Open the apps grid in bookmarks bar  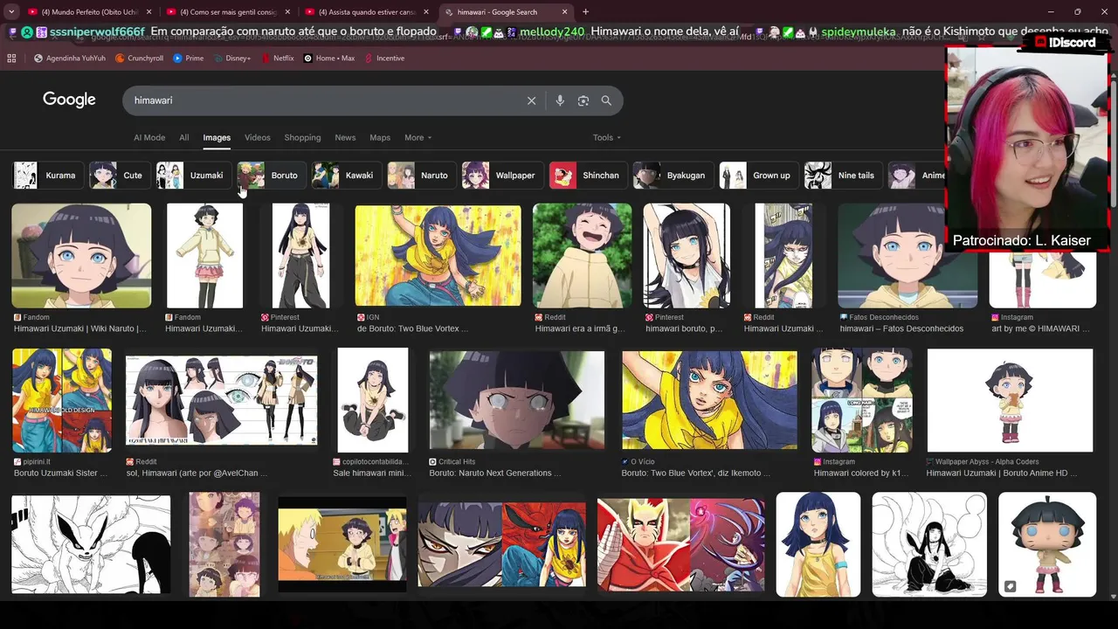point(11,58)
